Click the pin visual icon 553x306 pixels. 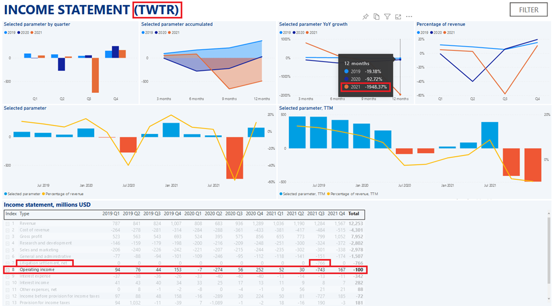point(366,17)
